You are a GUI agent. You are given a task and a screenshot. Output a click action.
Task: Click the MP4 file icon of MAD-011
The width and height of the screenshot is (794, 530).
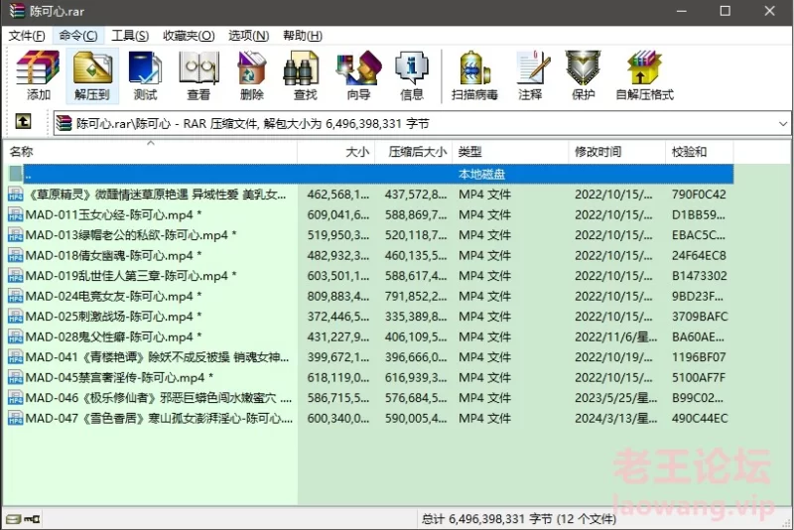[15, 214]
